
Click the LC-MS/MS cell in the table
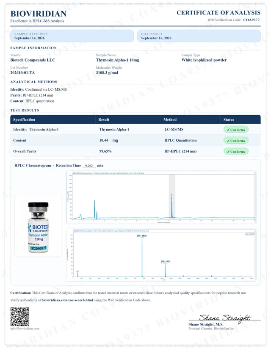pyautogui.click(x=174, y=129)
